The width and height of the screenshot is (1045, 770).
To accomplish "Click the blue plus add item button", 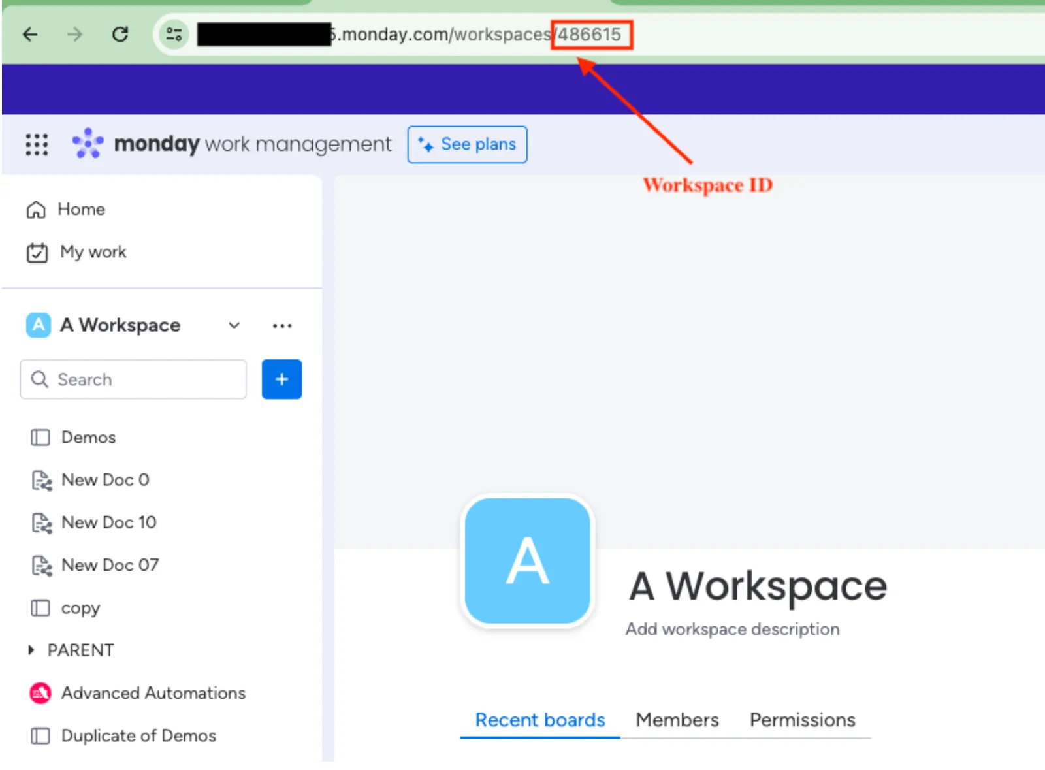I will point(281,379).
